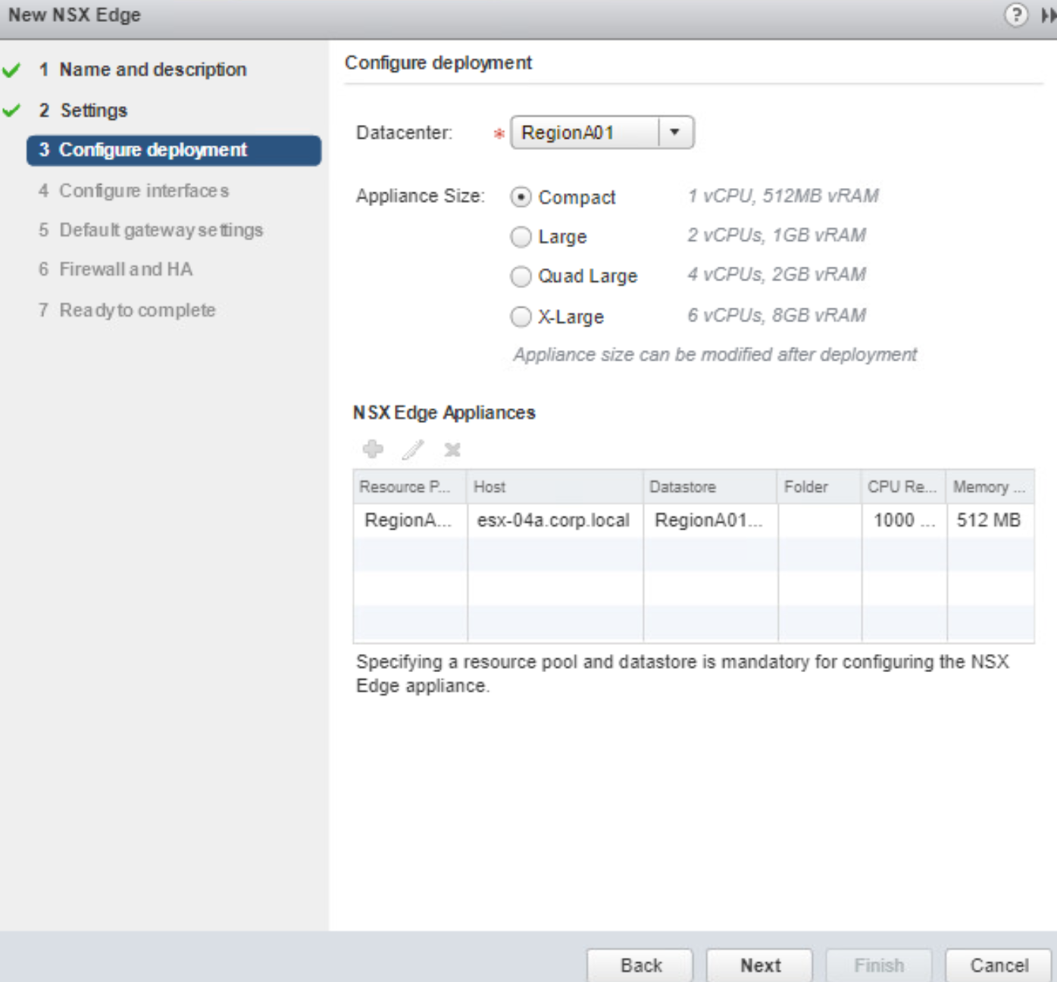
Task: Add a new NSX Edge appliance
Action: (x=373, y=450)
